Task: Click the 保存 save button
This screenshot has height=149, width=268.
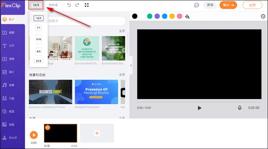Action: click(210, 5)
